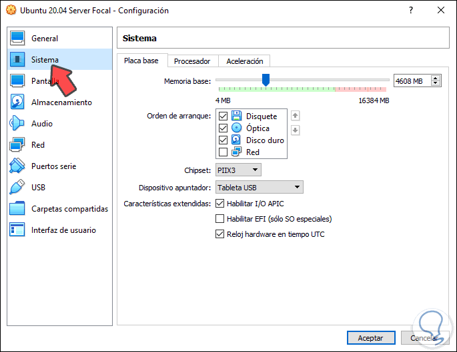
Task: Select Puertos serie label in sidebar
Action: 54,166
